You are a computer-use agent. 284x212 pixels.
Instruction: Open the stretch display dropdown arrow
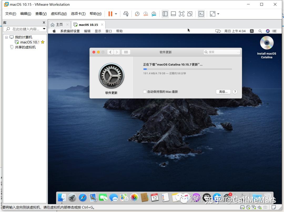(x=218, y=14)
